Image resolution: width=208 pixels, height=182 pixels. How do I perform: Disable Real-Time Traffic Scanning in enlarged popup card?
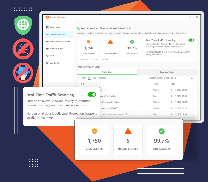pos(92,95)
